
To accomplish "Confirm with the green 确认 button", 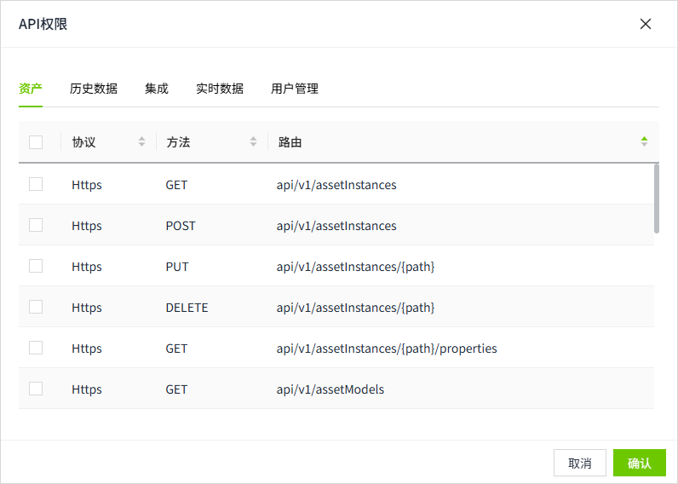I will 639,464.
